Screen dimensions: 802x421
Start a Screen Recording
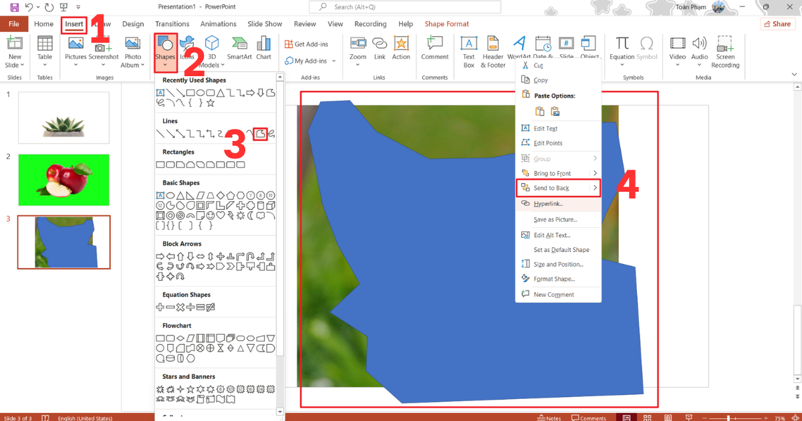[x=725, y=51]
